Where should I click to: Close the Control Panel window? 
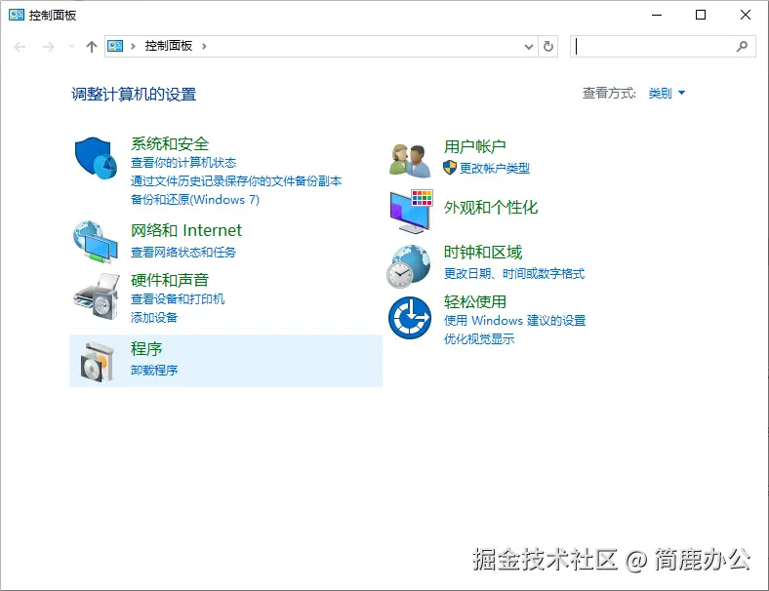click(x=746, y=15)
